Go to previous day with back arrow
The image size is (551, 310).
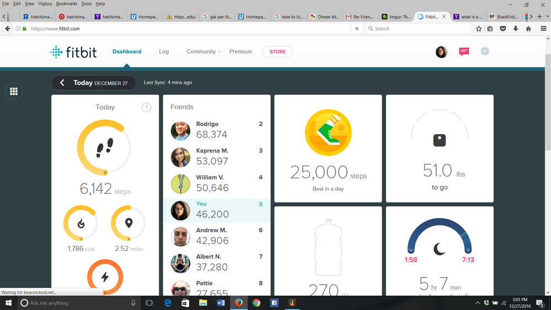[62, 83]
